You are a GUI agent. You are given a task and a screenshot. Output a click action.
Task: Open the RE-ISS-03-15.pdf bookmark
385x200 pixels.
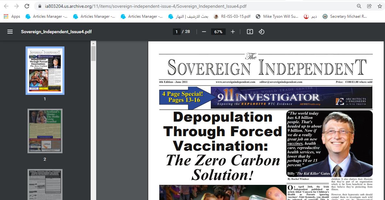click(x=232, y=16)
